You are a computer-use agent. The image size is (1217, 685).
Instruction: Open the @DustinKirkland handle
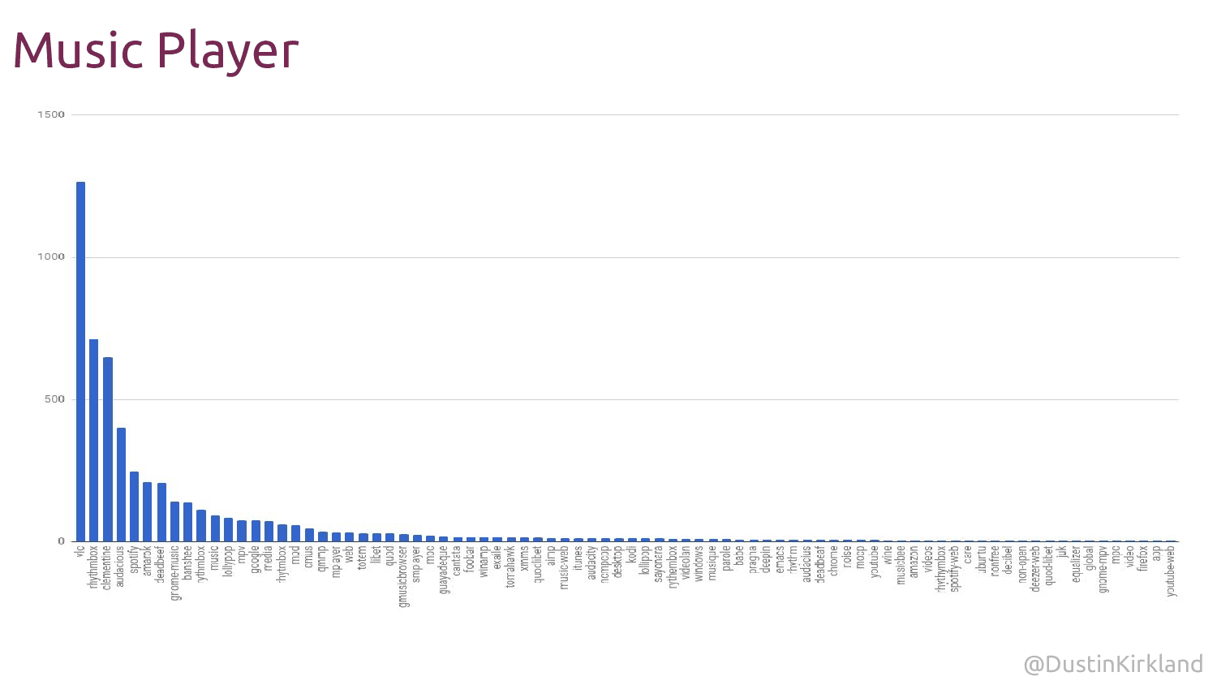pos(1113,664)
